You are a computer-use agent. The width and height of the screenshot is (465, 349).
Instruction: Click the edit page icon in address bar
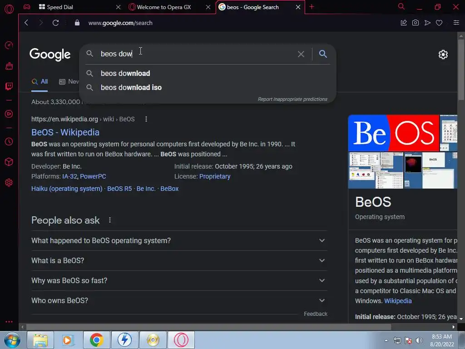[x=404, y=23]
